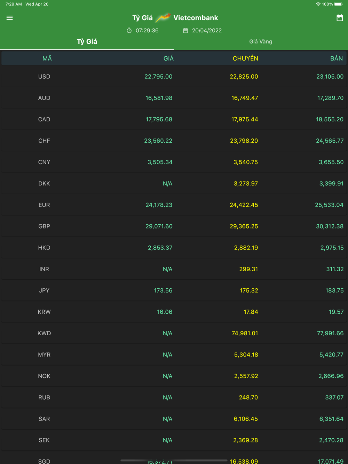The image size is (348, 464).
Task: Select the CAD currency code
Action: pos(44,119)
